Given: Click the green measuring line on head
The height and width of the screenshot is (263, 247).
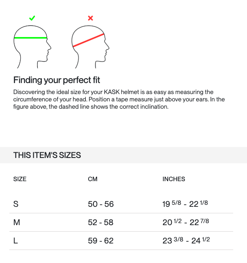Looking at the screenshot, I should click(x=30, y=38).
